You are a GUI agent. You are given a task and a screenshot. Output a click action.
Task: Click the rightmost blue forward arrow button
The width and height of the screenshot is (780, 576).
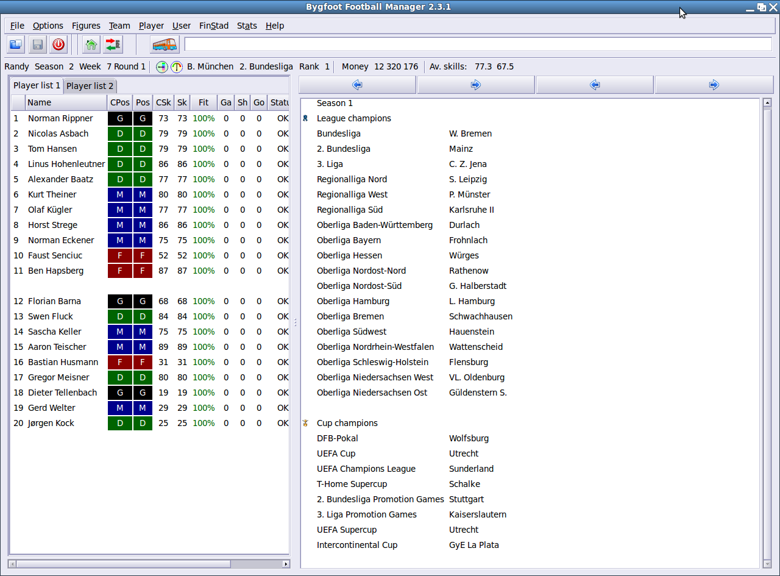pyautogui.click(x=714, y=85)
